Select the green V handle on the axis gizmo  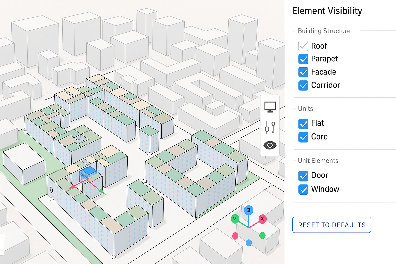pyautogui.click(x=235, y=219)
